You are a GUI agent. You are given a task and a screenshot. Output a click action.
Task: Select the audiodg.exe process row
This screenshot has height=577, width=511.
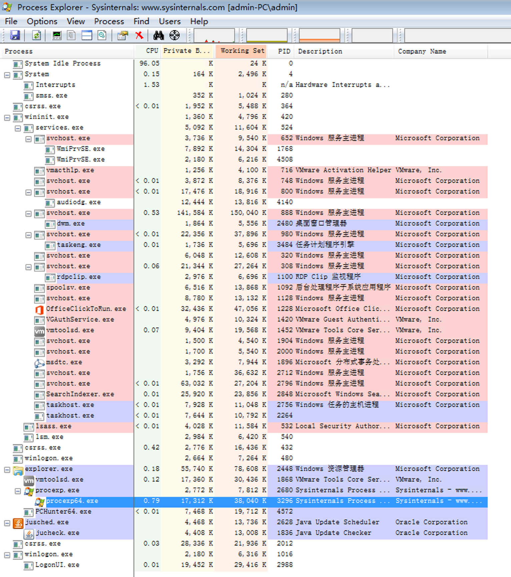(x=244, y=202)
